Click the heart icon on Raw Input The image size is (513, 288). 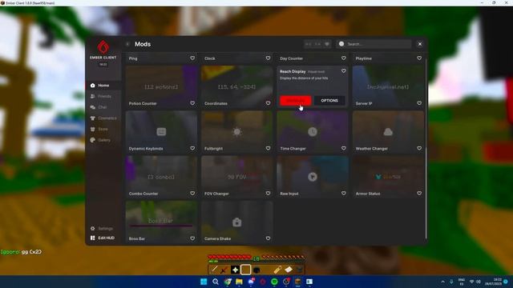pos(344,194)
